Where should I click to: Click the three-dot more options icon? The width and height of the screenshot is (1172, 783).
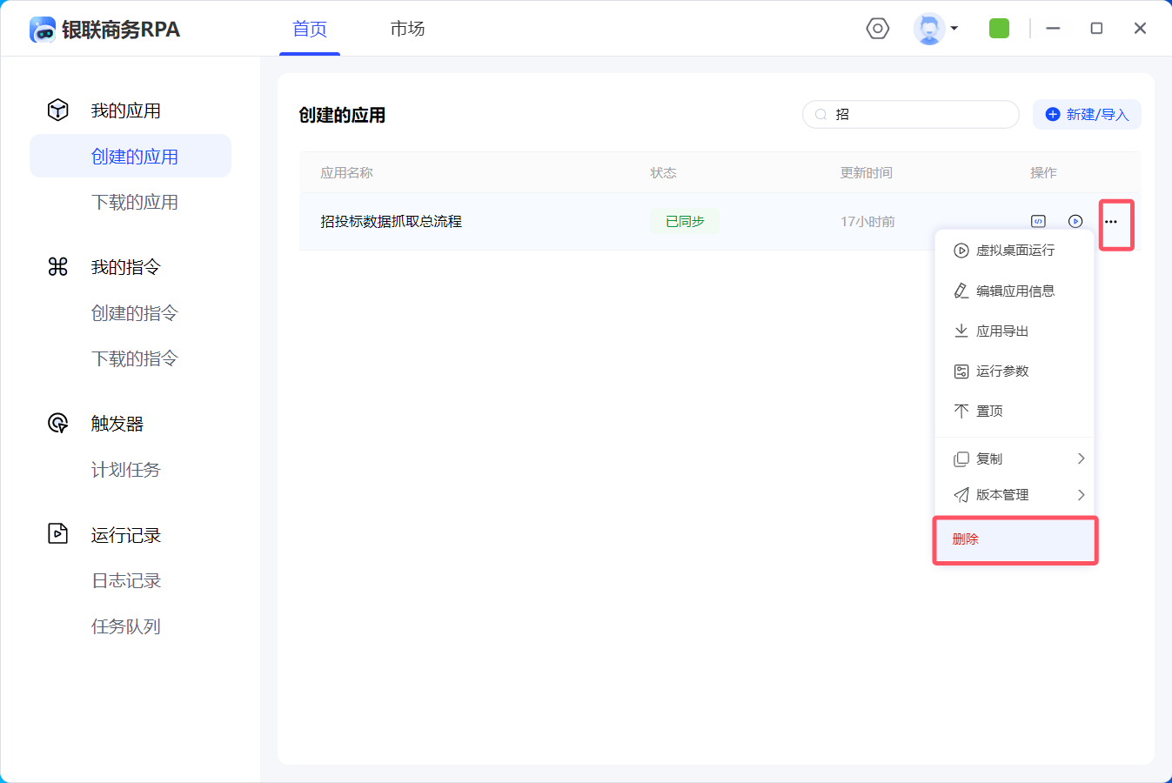tap(1111, 222)
